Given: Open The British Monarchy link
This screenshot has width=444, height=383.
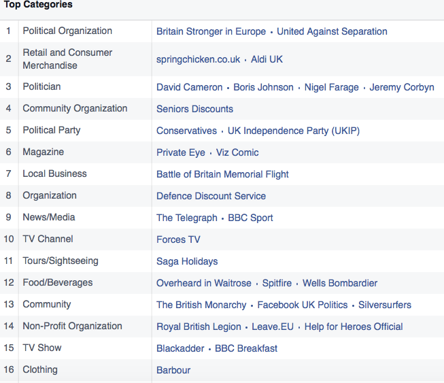Looking at the screenshot, I should coord(201,305).
